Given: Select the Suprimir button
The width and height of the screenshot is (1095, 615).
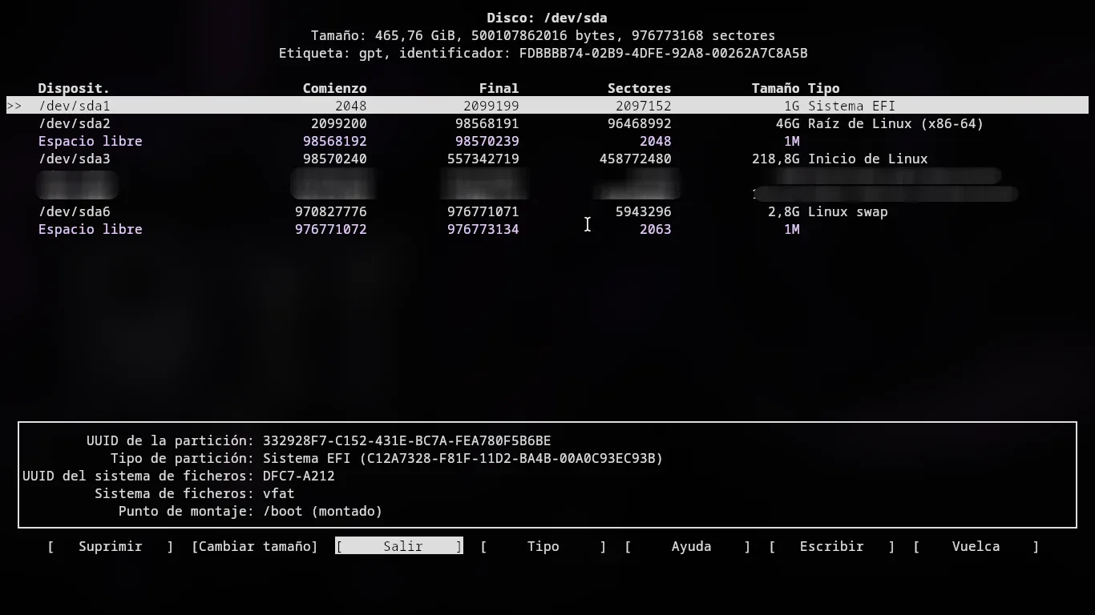Looking at the screenshot, I should pyautogui.click(x=111, y=546).
